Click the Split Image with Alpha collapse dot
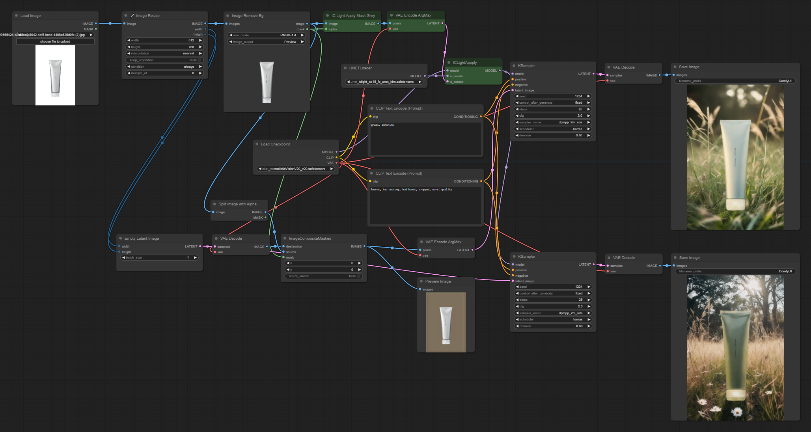 (x=214, y=204)
